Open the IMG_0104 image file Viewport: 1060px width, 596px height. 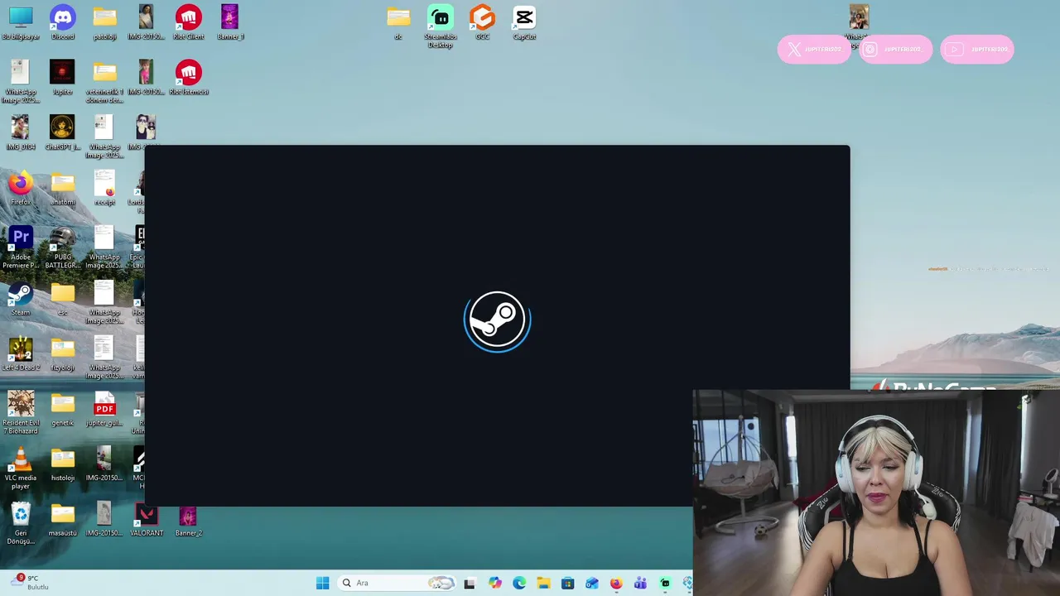click(21, 133)
